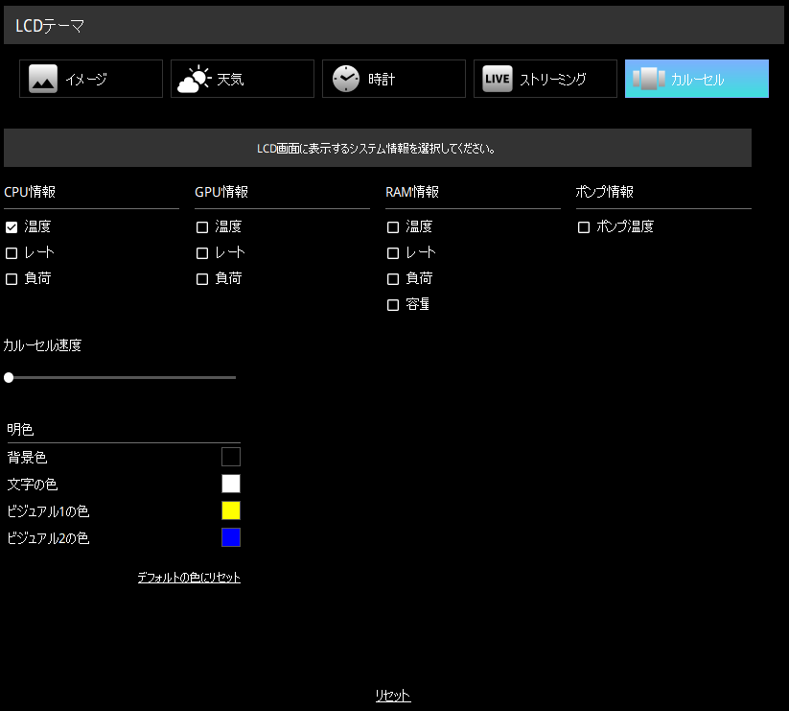Open the 背景色 black color swatch
Viewport: 789px width, 711px height.
[x=231, y=457]
